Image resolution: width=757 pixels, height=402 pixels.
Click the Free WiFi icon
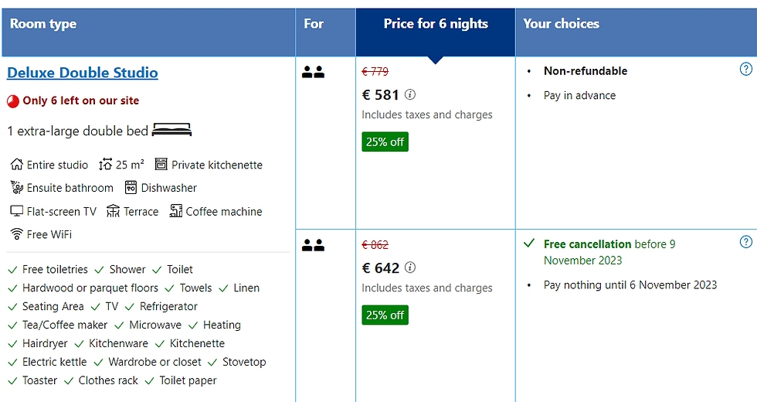16,234
